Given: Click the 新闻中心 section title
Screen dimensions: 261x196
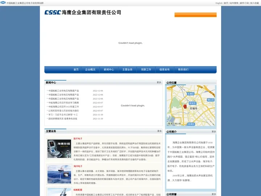Looking at the screenshot, I should coord(51,82).
